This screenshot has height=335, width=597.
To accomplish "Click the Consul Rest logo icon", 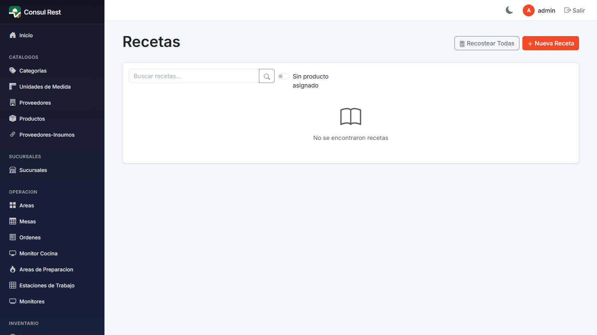I will tap(15, 12).
